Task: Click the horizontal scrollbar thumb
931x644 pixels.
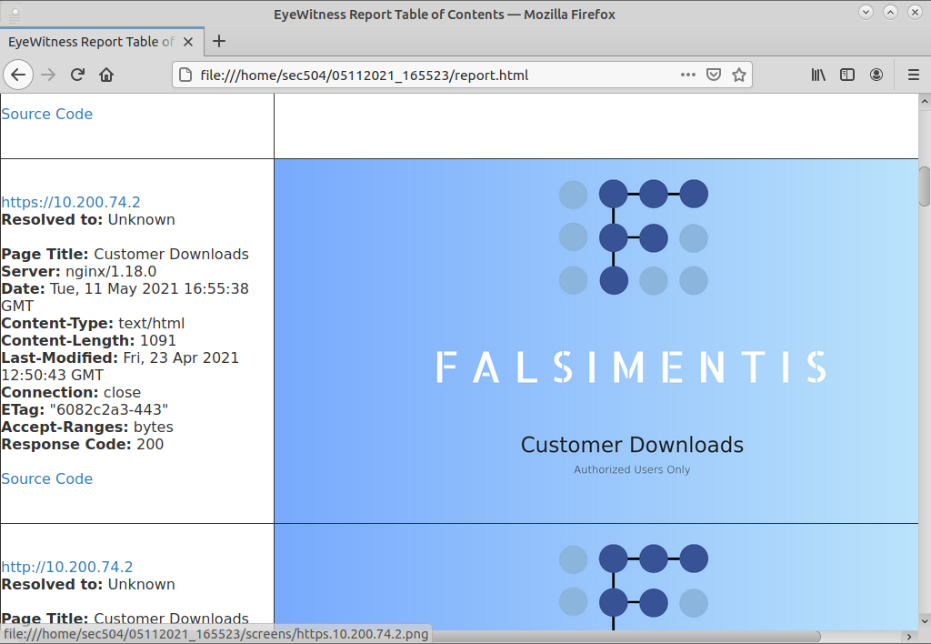Action: [x=626, y=637]
